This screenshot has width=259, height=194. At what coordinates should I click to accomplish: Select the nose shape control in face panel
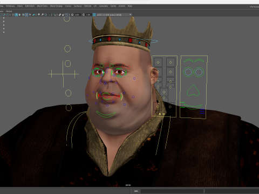tap(193, 91)
